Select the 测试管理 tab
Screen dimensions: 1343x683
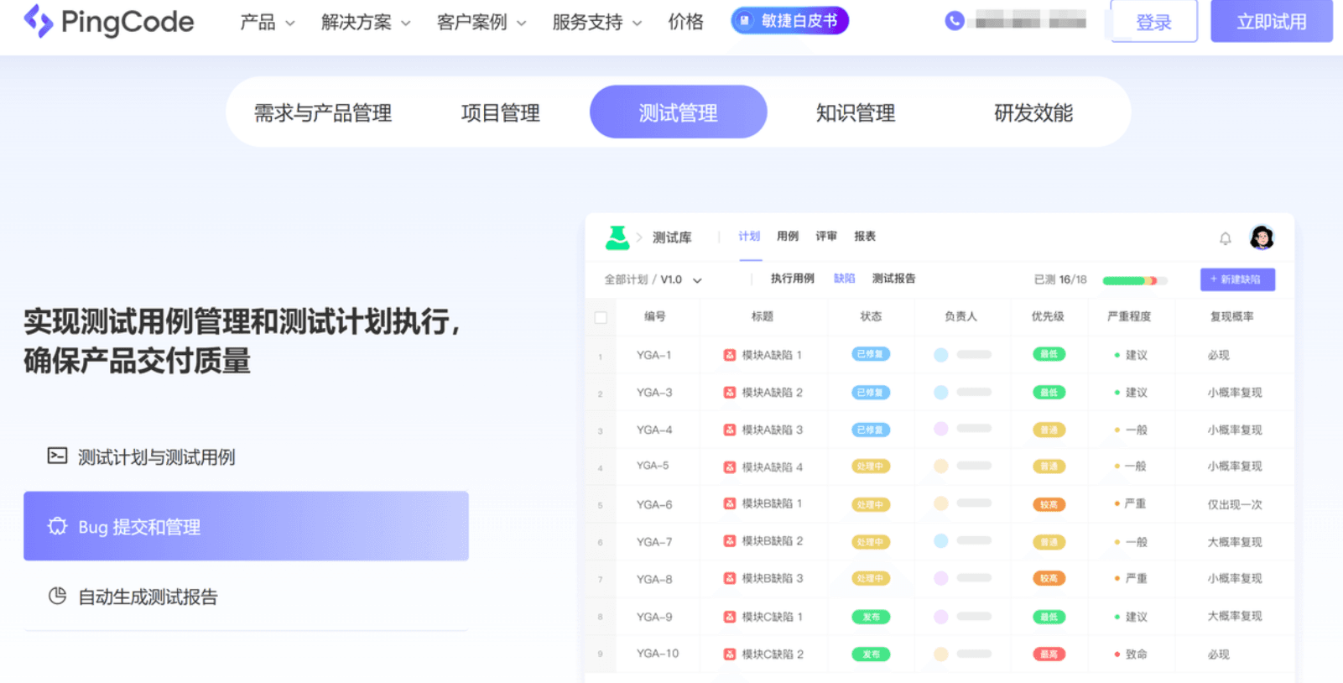(x=679, y=112)
